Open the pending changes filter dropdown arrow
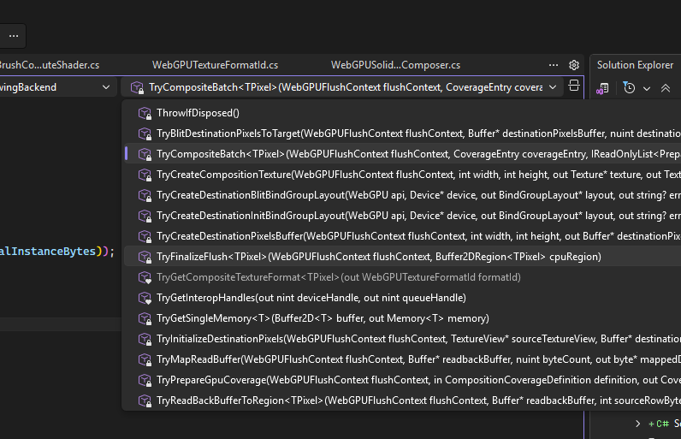 (x=647, y=89)
